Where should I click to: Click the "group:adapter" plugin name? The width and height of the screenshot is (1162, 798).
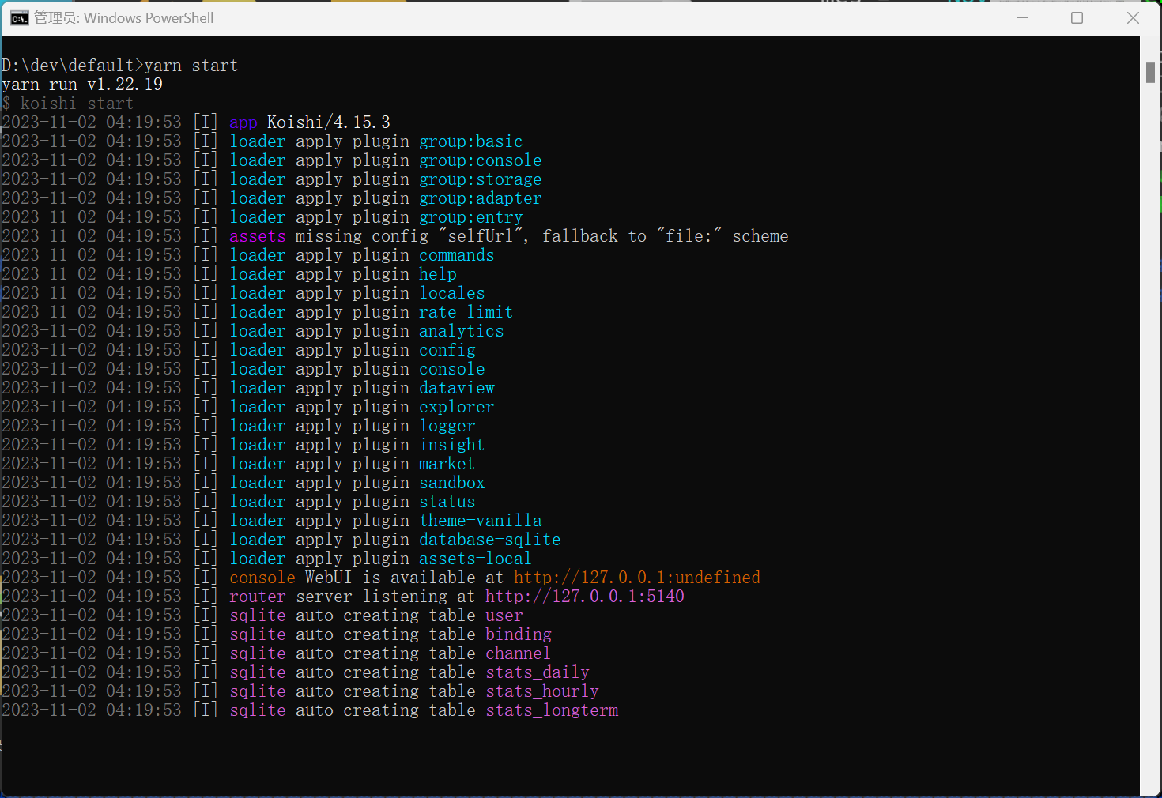click(481, 198)
